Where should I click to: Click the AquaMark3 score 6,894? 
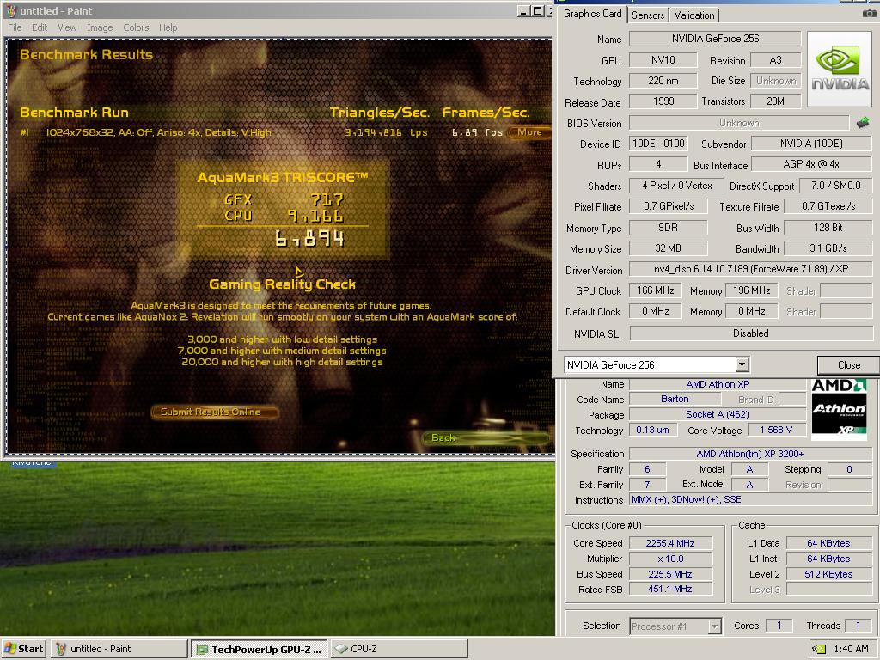309,239
